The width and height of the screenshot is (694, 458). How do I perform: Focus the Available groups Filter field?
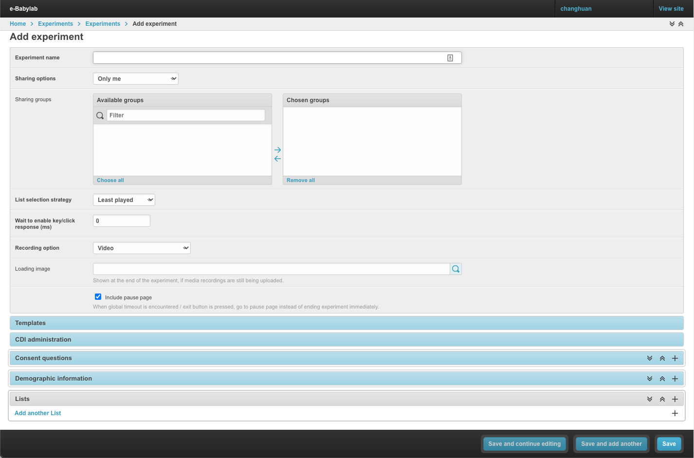coord(186,115)
